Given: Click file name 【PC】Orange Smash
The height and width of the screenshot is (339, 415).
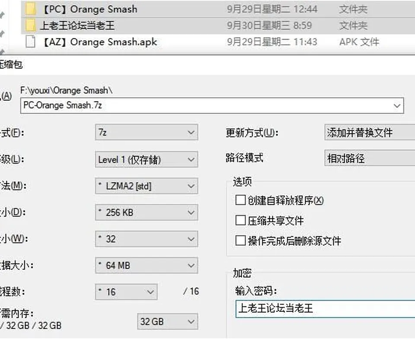Looking at the screenshot, I should (x=89, y=9).
